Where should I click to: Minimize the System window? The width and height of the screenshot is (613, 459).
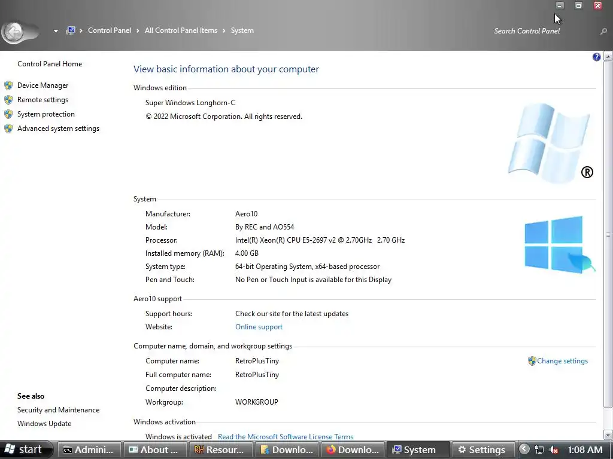pyautogui.click(x=560, y=5)
